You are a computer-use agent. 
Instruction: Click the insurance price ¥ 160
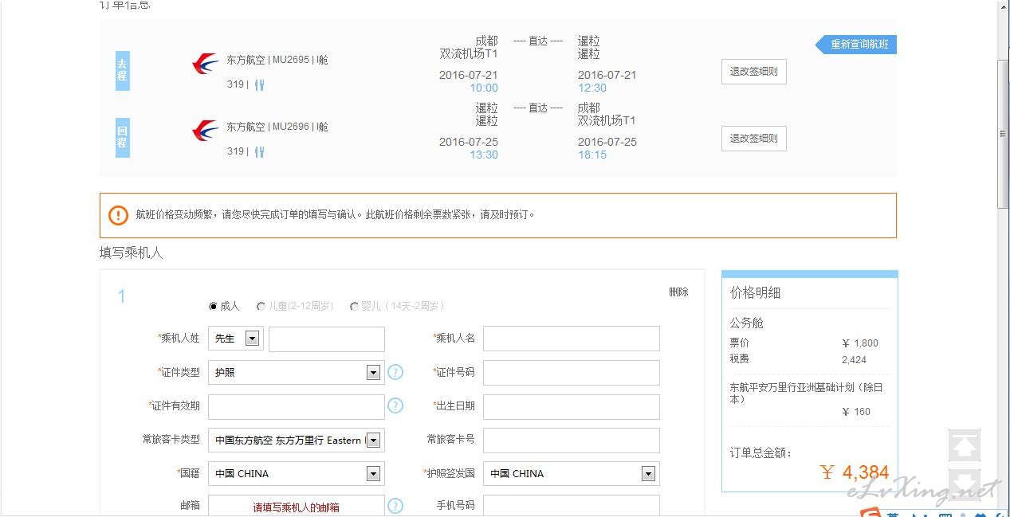coord(856,412)
